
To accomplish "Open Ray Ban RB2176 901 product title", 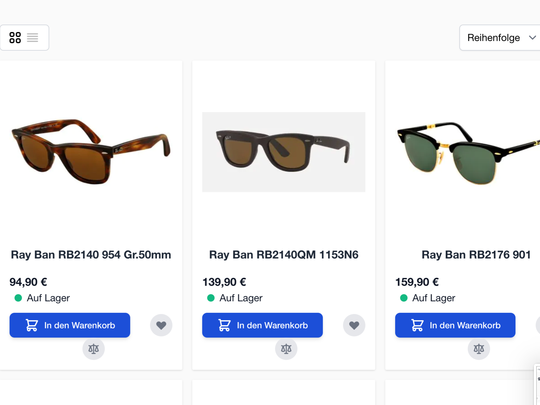I will (476, 255).
